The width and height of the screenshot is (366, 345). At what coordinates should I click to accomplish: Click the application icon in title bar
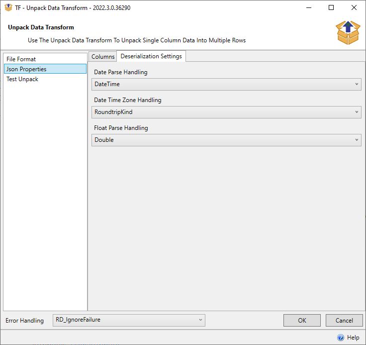click(x=8, y=7)
